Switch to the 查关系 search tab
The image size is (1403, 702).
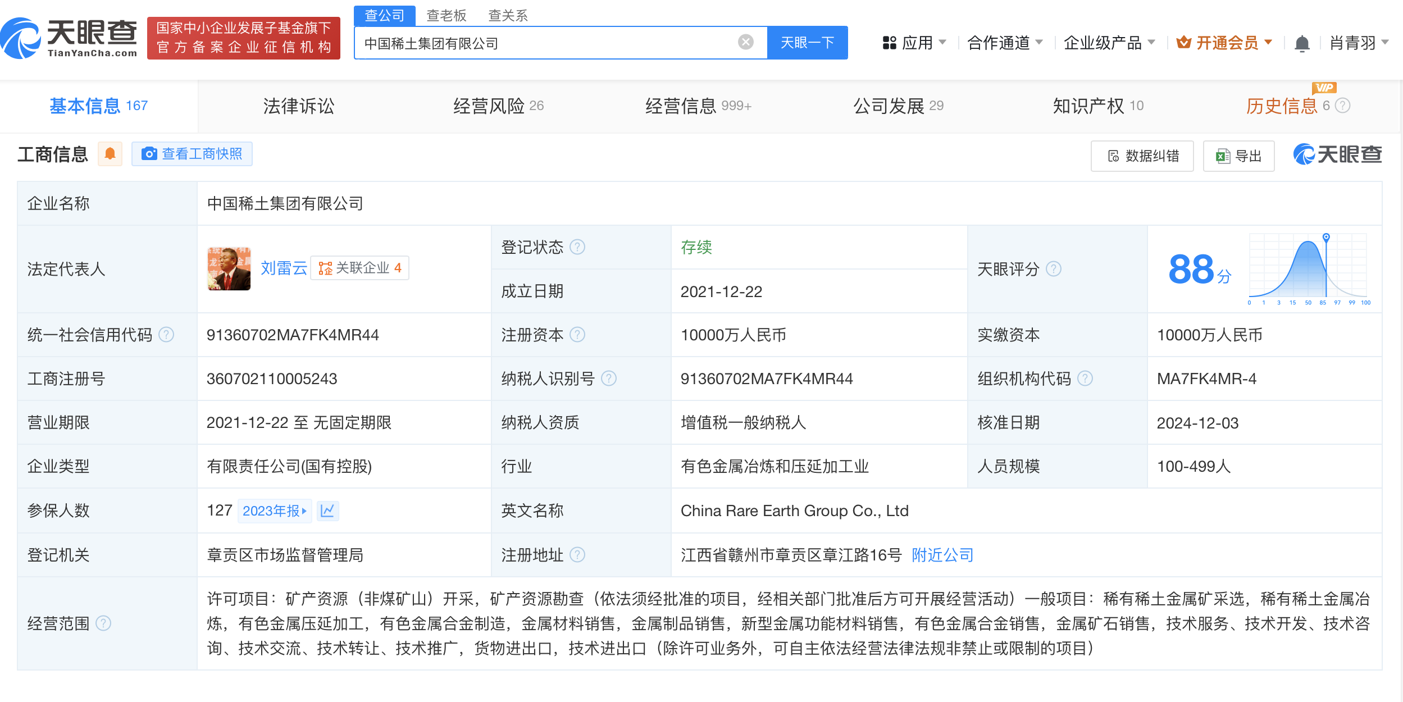[x=508, y=15]
